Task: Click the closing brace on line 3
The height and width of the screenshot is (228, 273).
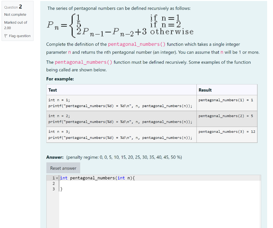Action: (61, 189)
